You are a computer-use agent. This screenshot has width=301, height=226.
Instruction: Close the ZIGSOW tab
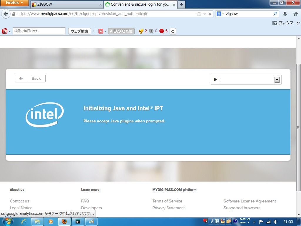[101, 5]
